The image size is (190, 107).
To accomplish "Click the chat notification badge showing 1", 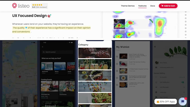I will [186, 99].
